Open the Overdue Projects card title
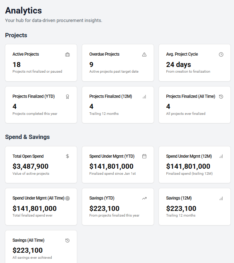Screen dimensions: 234x263 (104, 54)
